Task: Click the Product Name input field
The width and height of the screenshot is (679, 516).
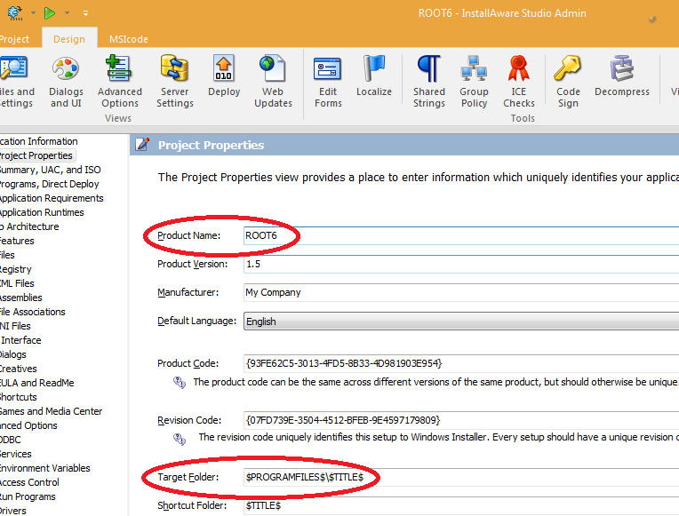Action: point(461,235)
